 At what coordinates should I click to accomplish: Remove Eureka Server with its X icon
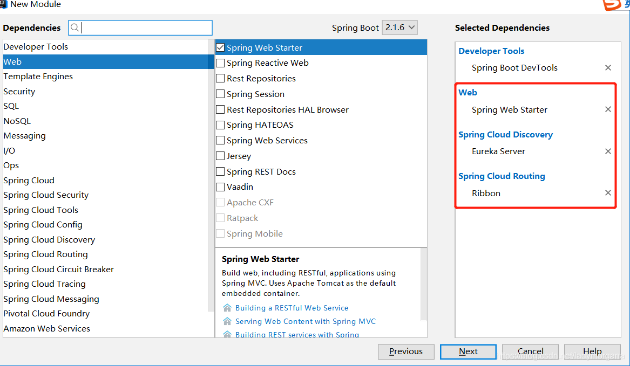(x=608, y=151)
